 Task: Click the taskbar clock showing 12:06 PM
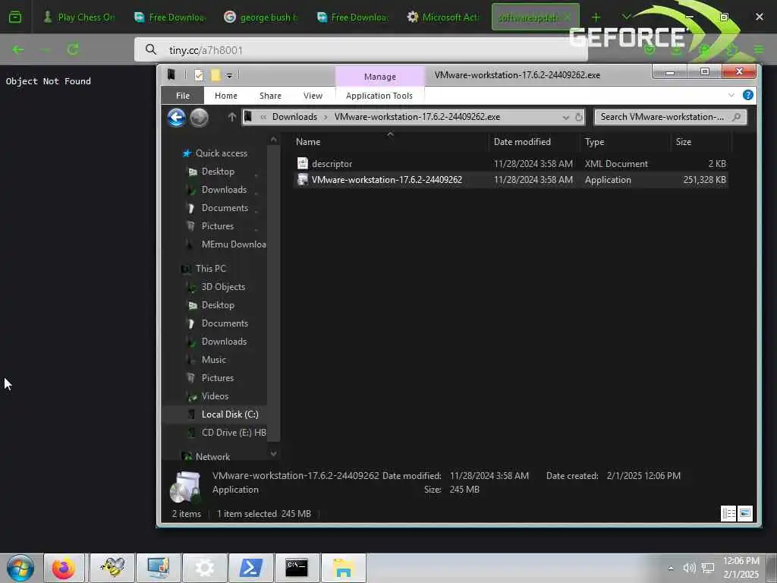741,568
